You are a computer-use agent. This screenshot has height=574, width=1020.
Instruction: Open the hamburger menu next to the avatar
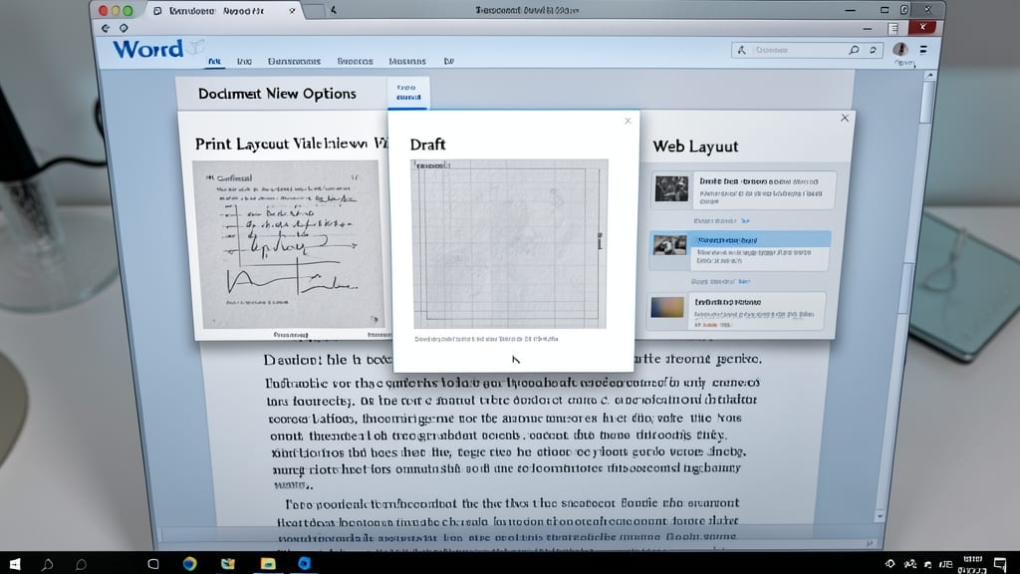pyautogui.click(x=923, y=50)
